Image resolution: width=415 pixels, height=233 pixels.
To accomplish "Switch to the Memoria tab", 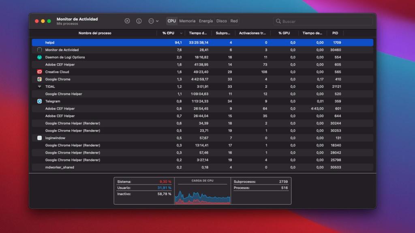I will point(187,21).
